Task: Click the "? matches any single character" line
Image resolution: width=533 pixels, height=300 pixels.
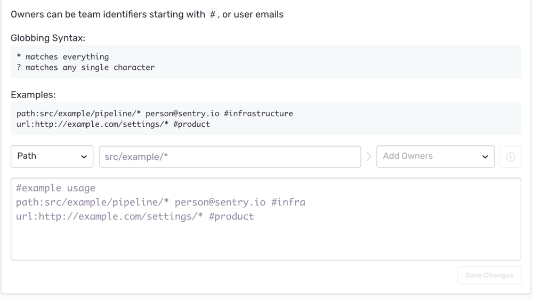Action: [x=86, y=68]
